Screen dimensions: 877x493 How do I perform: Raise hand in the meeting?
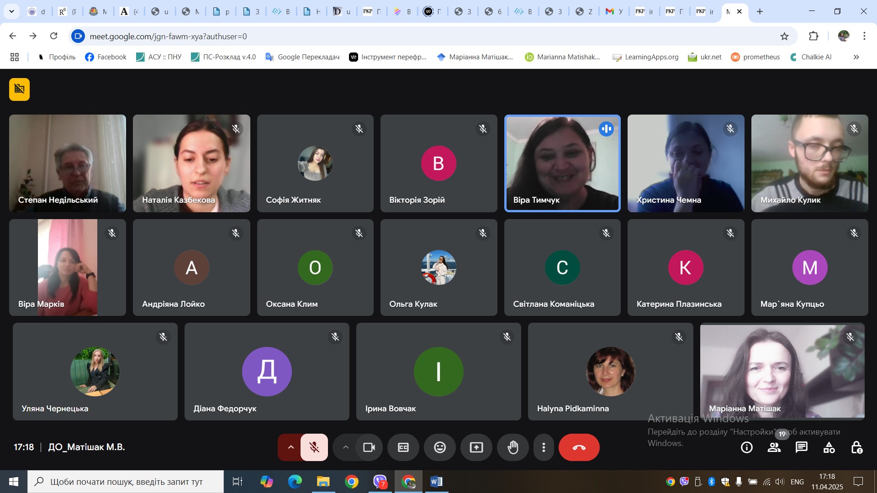pos(513,447)
